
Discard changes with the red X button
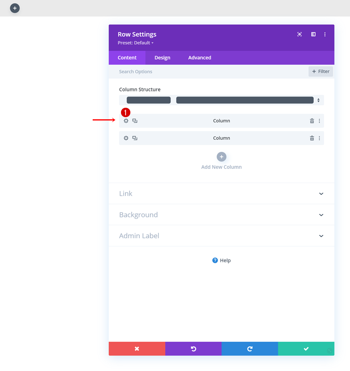click(x=137, y=349)
